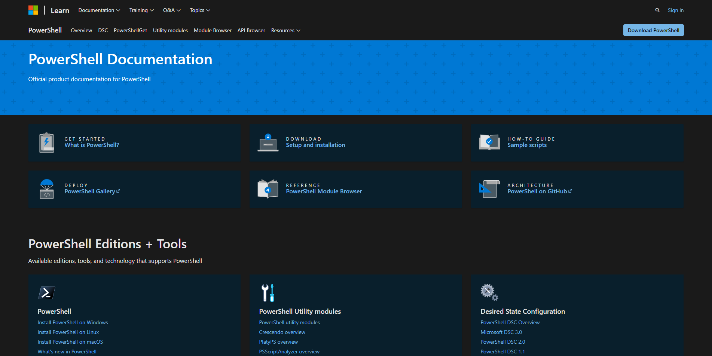Open What's new in PowerShell link

click(x=67, y=352)
